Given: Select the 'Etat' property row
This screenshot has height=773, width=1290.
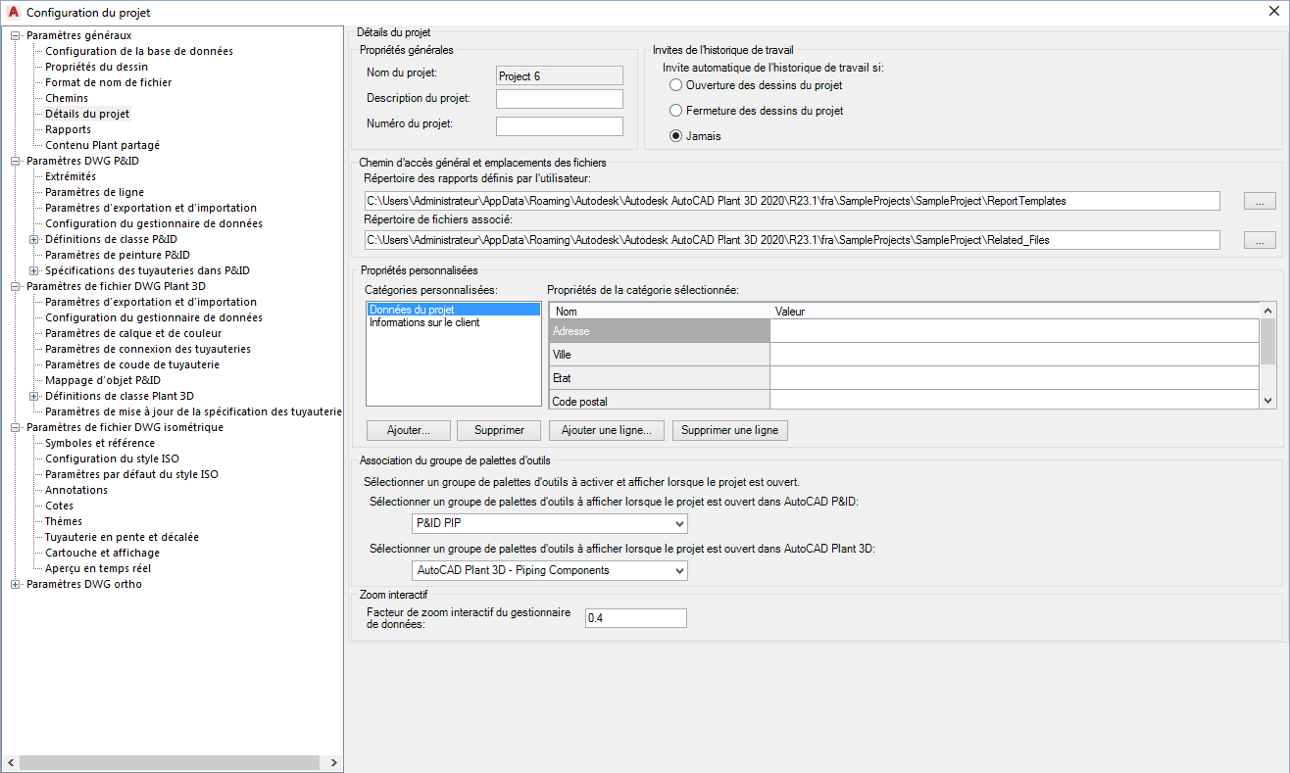Looking at the screenshot, I should click(904, 378).
